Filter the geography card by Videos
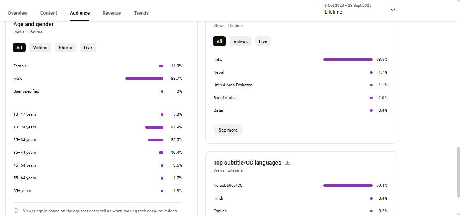 click(240, 41)
